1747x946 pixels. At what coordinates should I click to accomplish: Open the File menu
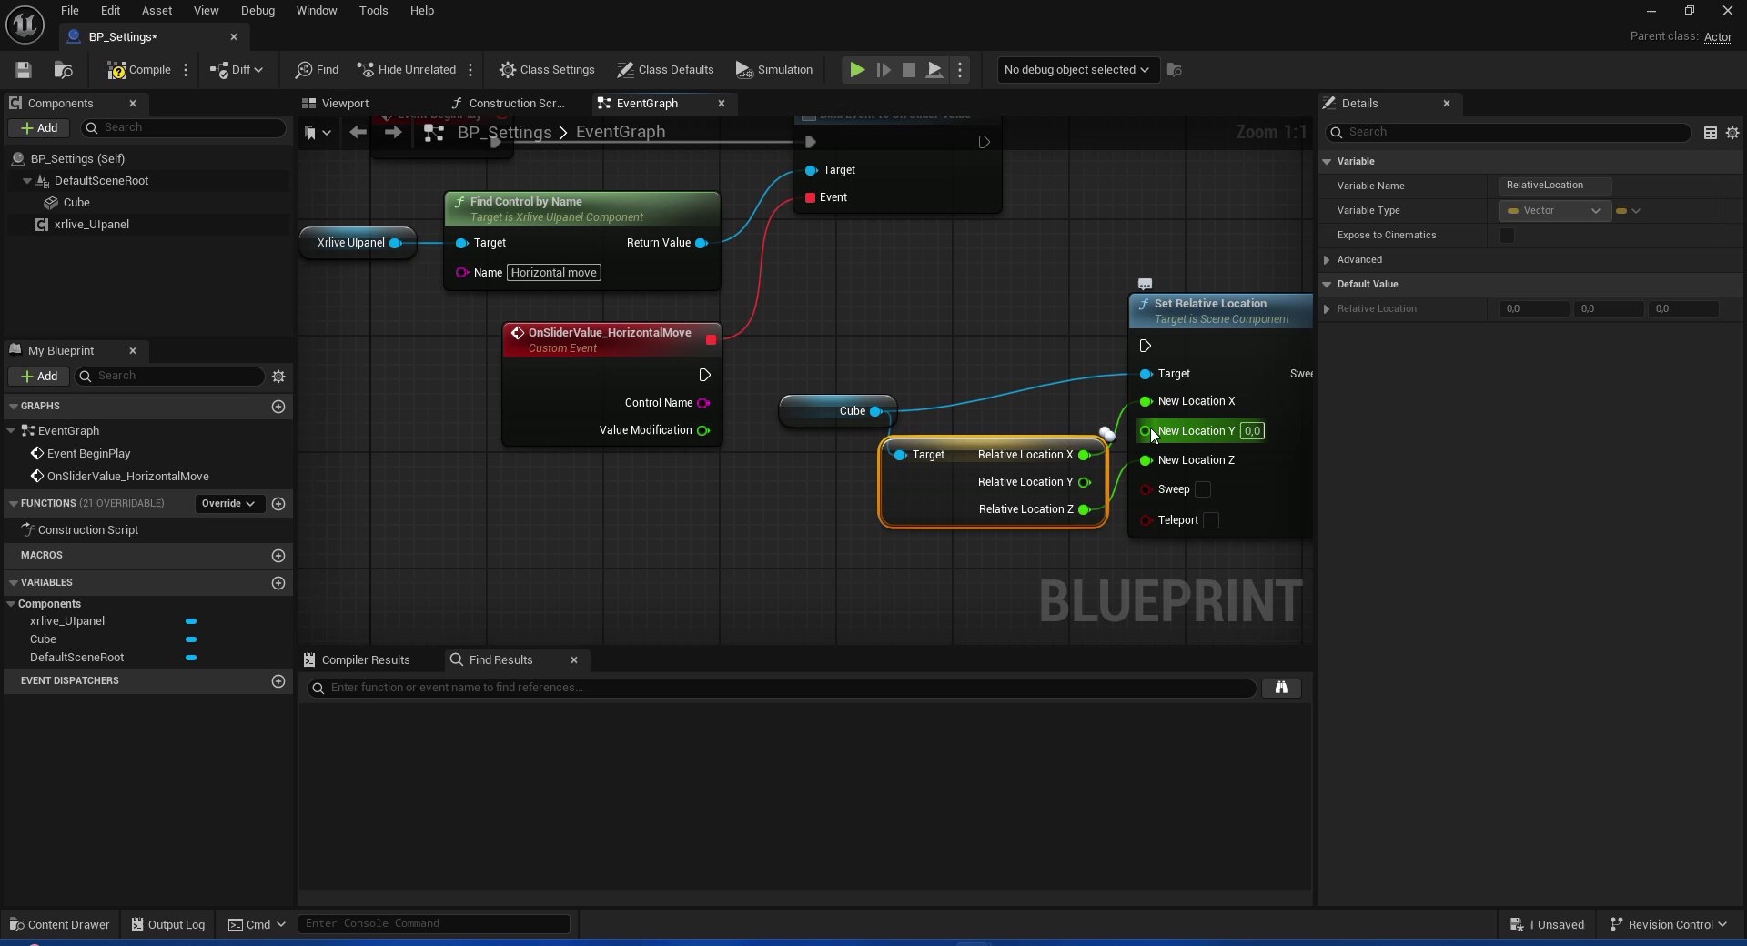(x=70, y=11)
